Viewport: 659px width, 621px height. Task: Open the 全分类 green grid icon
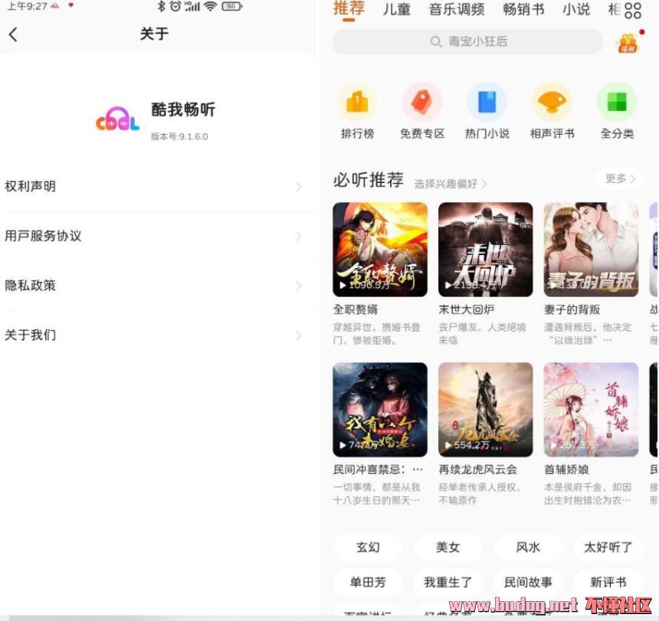(x=617, y=102)
